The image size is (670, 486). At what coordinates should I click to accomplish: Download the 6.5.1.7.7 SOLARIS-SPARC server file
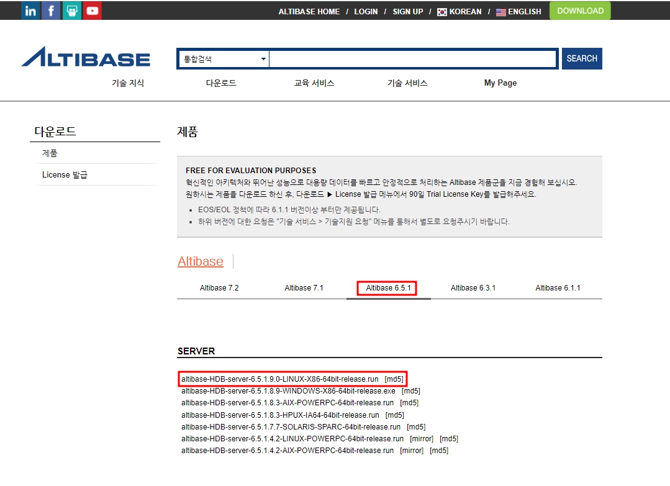[291, 426]
